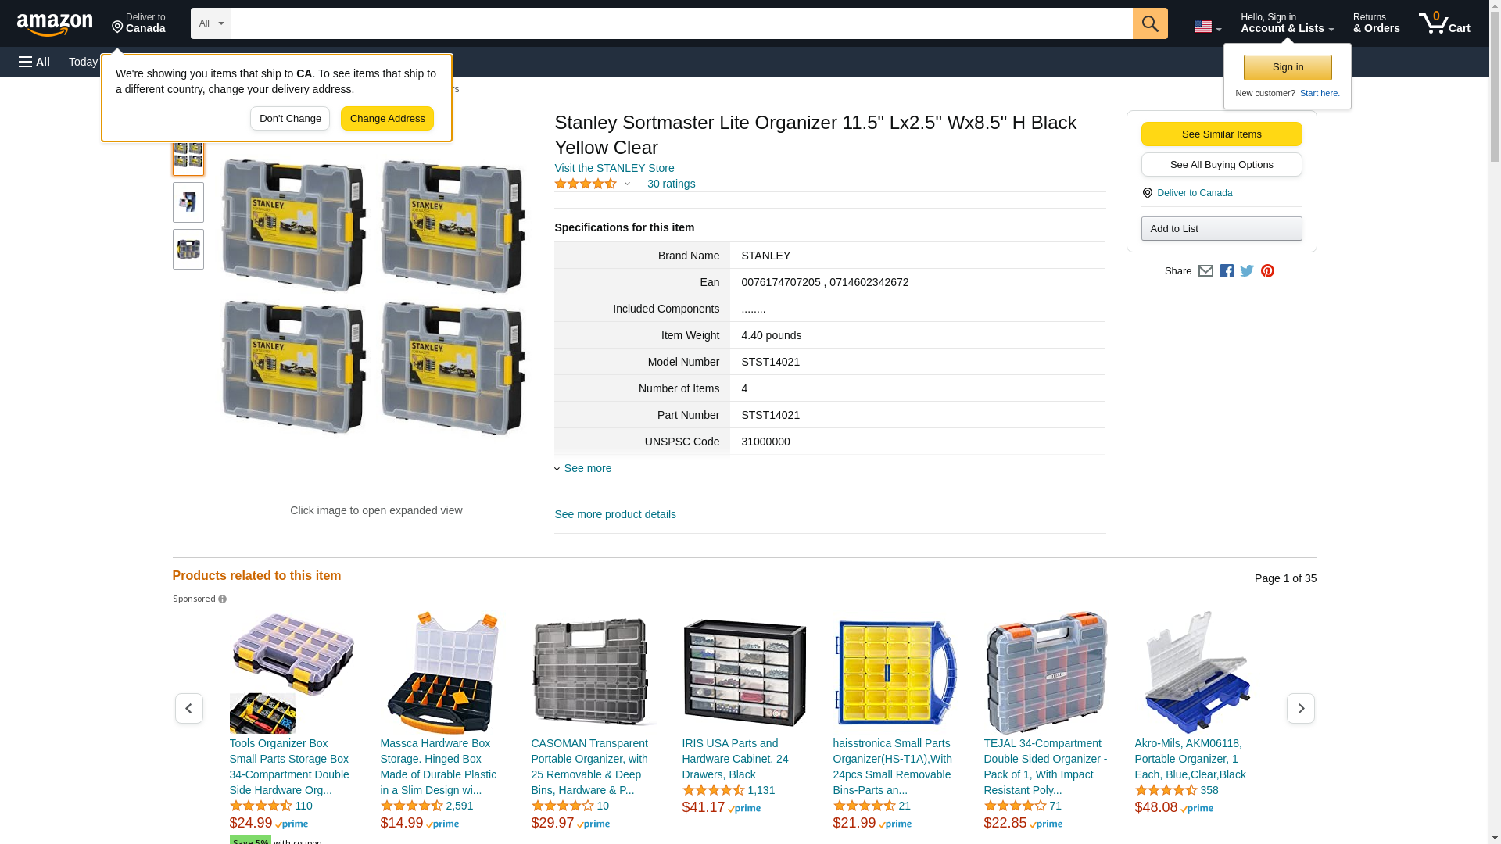Show previous related products arrow
The width and height of the screenshot is (1501, 844).
pyautogui.click(x=189, y=708)
